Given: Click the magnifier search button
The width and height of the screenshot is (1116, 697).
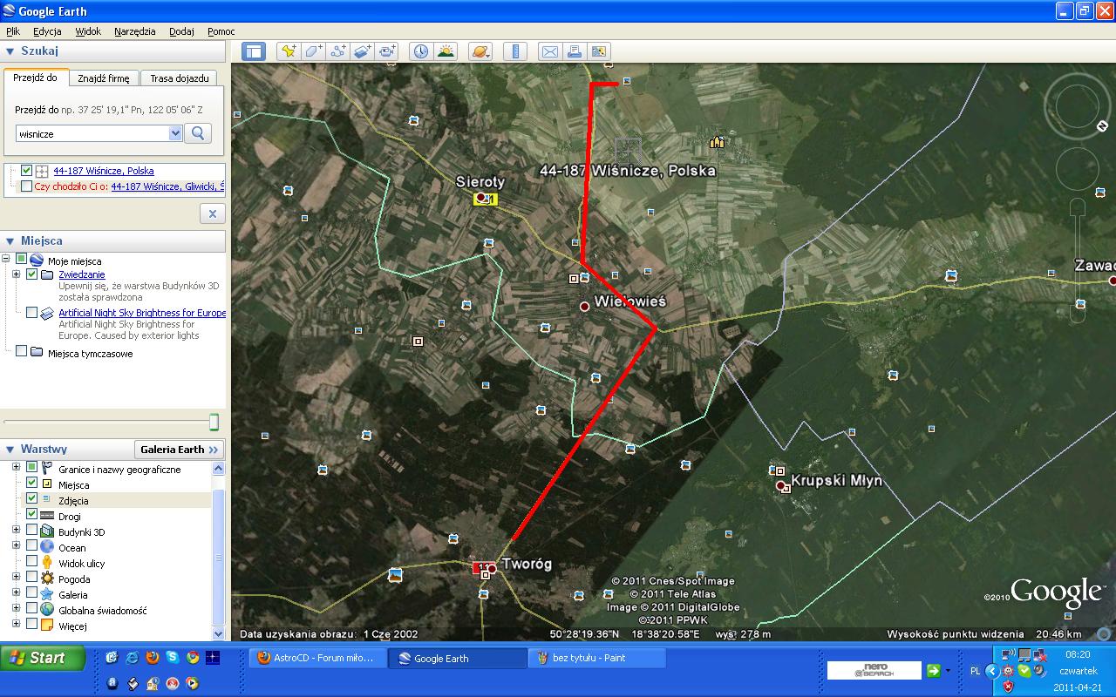Looking at the screenshot, I should click(x=198, y=133).
